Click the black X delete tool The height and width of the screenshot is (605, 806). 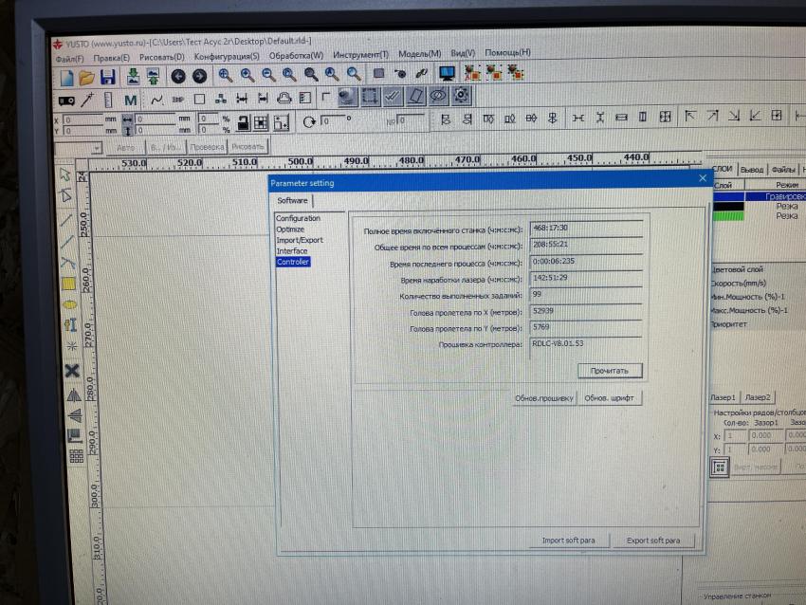tap(72, 371)
